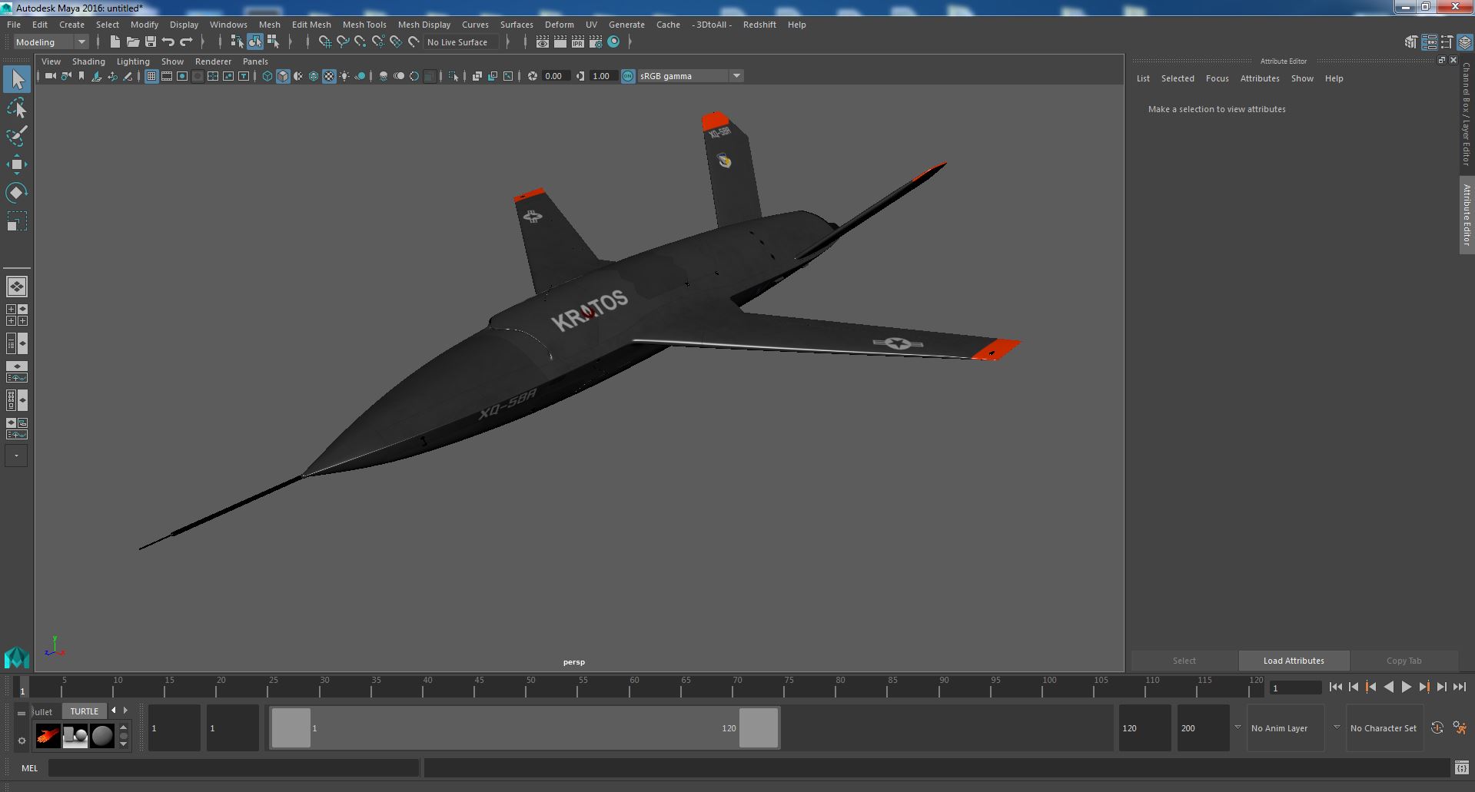Viewport: 1475px width, 792px height.
Task: Switch to the TURTLE shelf tab
Action: pos(85,711)
